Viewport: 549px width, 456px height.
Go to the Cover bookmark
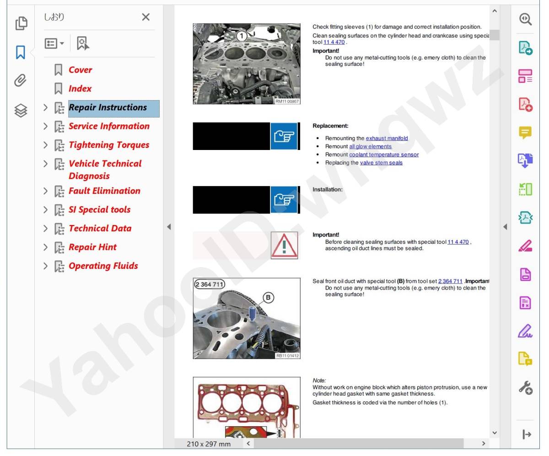[80, 70]
